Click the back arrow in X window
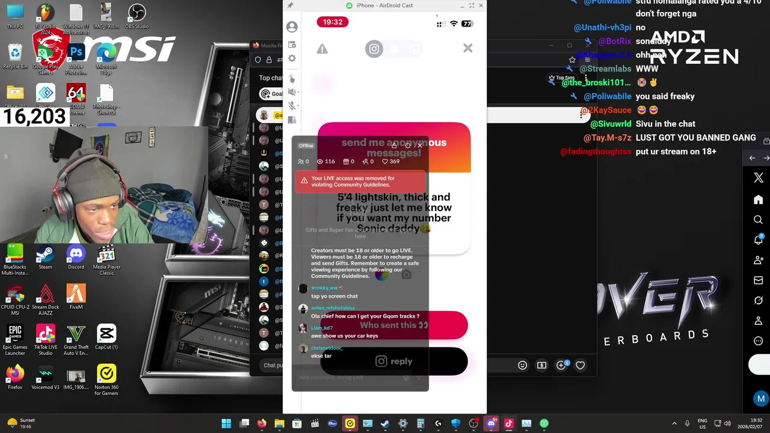 (x=752, y=158)
